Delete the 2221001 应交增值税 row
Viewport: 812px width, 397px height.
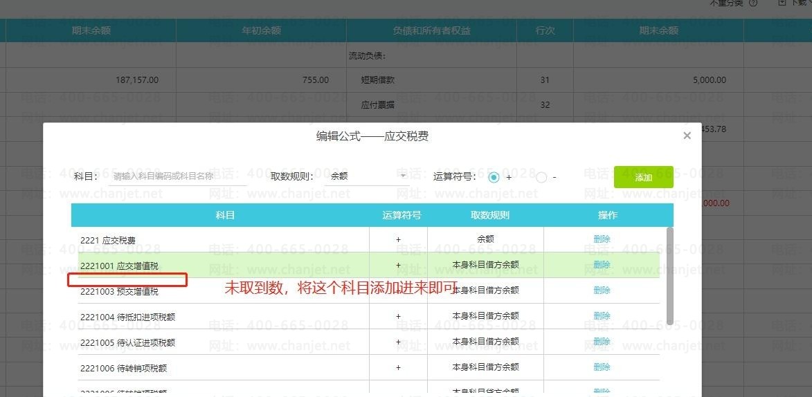pyautogui.click(x=602, y=264)
